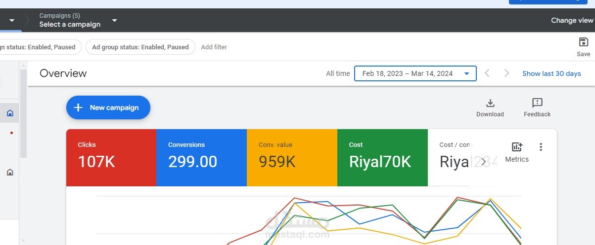Open the Select a campaign dropdown

(x=78, y=20)
